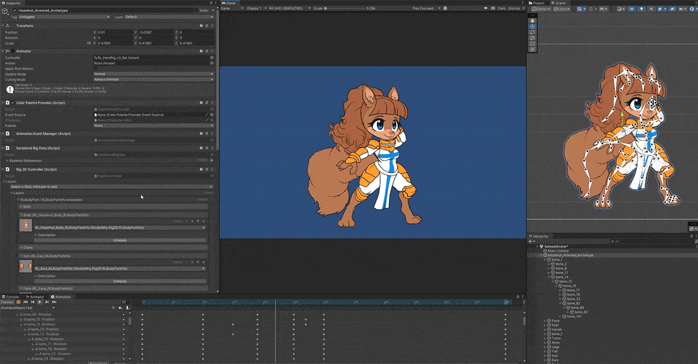This screenshot has width=698, height=364.
Task: Toggle Apply Root Motion checkbox
Action: coord(95,69)
